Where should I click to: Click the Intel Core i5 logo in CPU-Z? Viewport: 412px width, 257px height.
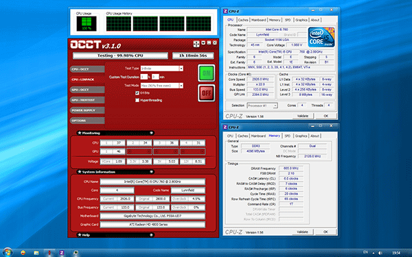(321, 37)
